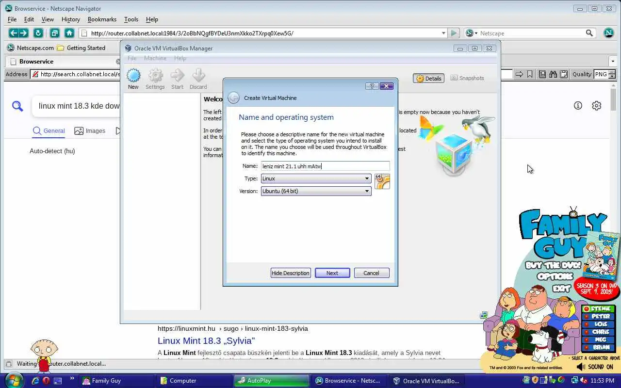Click the Netscape N throbber logo
Screen dimensions: 621x388
click(609, 33)
